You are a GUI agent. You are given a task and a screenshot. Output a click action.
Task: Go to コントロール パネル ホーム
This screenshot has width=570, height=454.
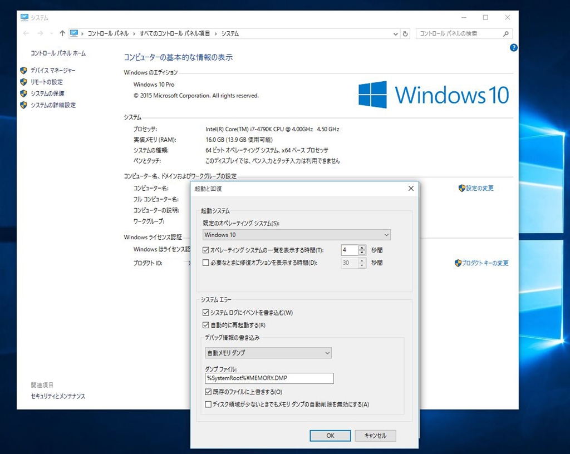pyautogui.click(x=58, y=53)
